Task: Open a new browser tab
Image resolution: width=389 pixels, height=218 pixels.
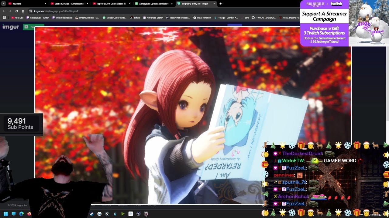Action: tap(221, 4)
